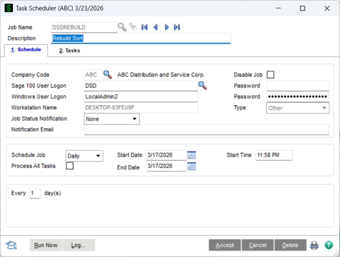Open help with the green question mark

pos(329,245)
